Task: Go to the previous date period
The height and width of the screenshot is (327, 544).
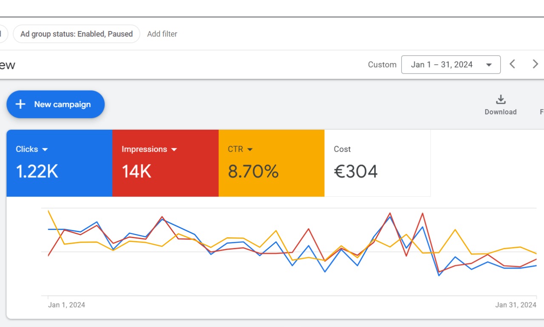Action: point(512,64)
